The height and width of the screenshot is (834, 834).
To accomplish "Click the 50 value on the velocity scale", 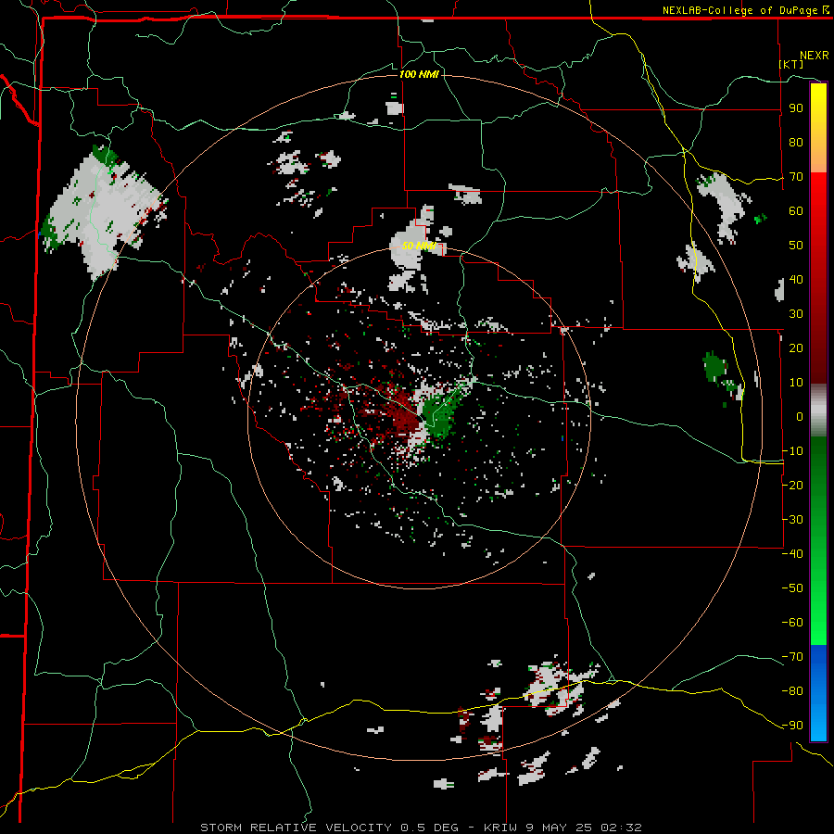I will pos(796,246).
